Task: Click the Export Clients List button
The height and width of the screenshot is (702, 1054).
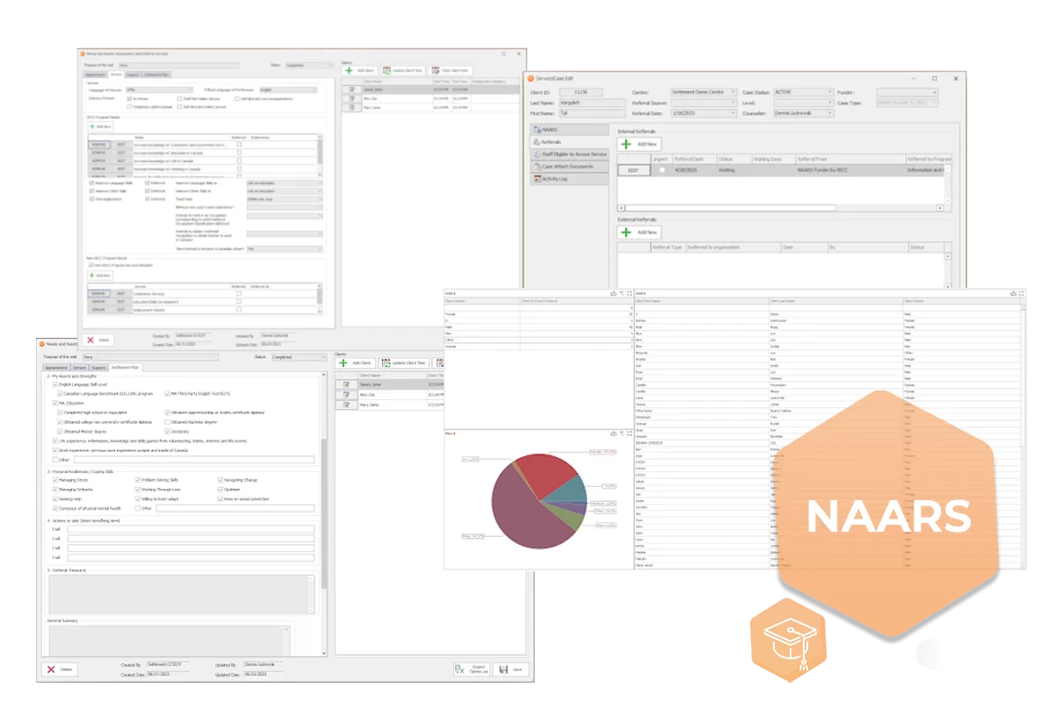Action: coord(472,669)
